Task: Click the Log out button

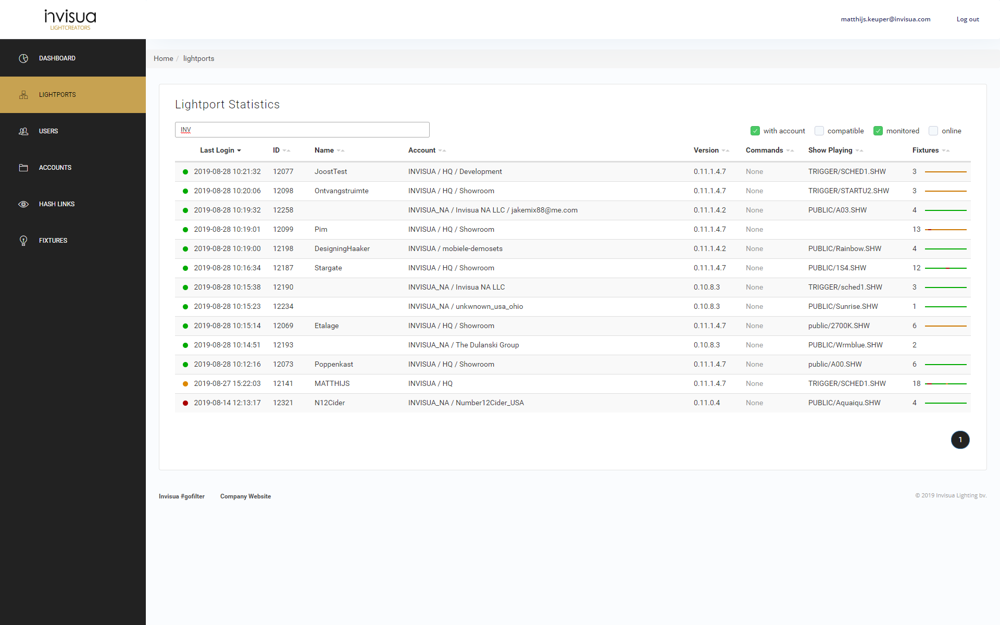Action: (x=967, y=19)
